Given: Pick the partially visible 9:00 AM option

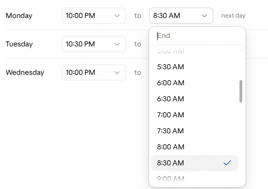Looking at the screenshot, I should point(195,179).
